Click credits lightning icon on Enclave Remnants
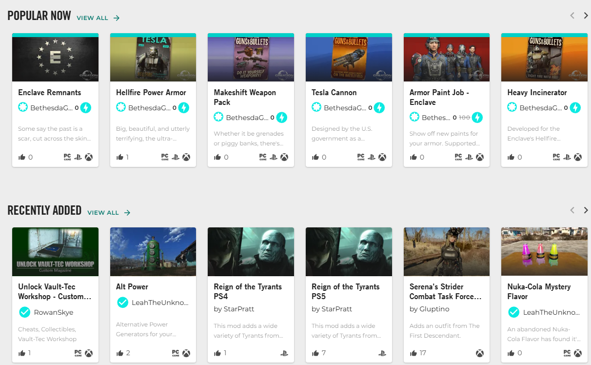The width and height of the screenshot is (591, 365). (x=86, y=107)
